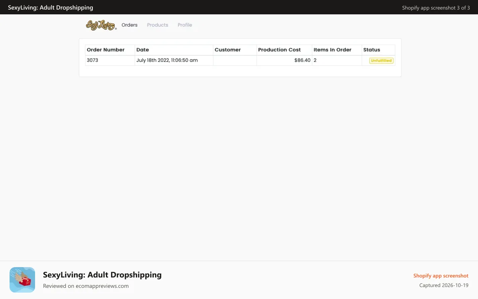Click Shopify app screenshot 3 of 3 text

coord(436,8)
